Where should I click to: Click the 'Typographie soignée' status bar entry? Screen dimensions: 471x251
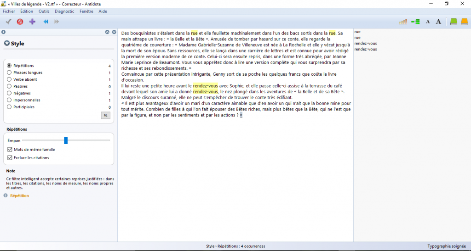[447, 246]
